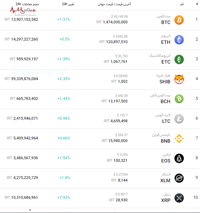Open the ETH ticker link

click(166, 42)
